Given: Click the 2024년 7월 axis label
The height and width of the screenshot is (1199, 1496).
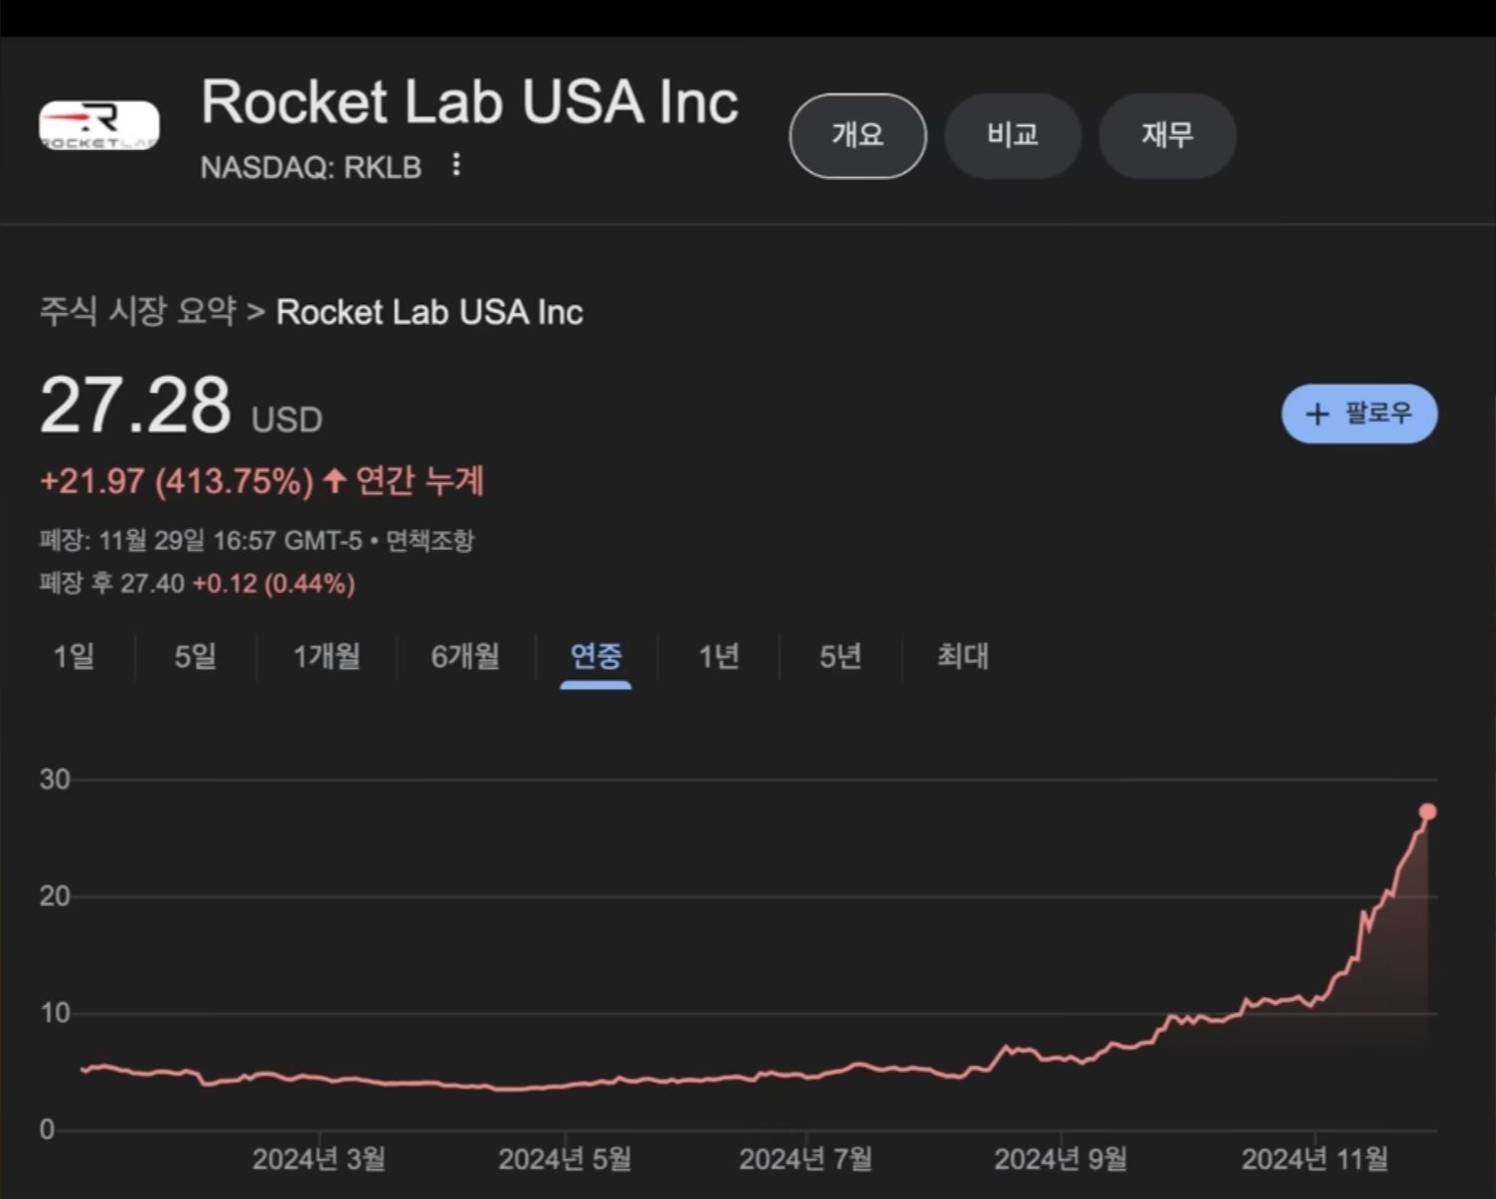Looking at the screenshot, I should click(x=806, y=1159).
